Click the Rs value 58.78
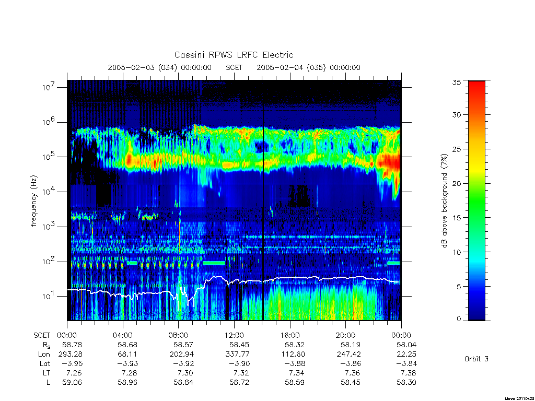The height and width of the screenshot is (401, 535). pyautogui.click(x=72, y=345)
